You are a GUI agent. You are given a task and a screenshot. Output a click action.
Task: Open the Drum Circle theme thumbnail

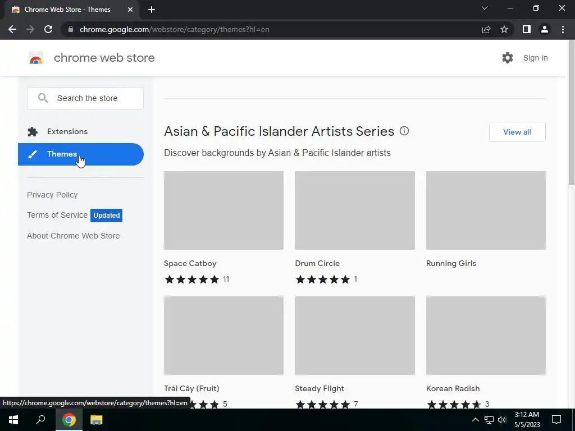pos(355,210)
